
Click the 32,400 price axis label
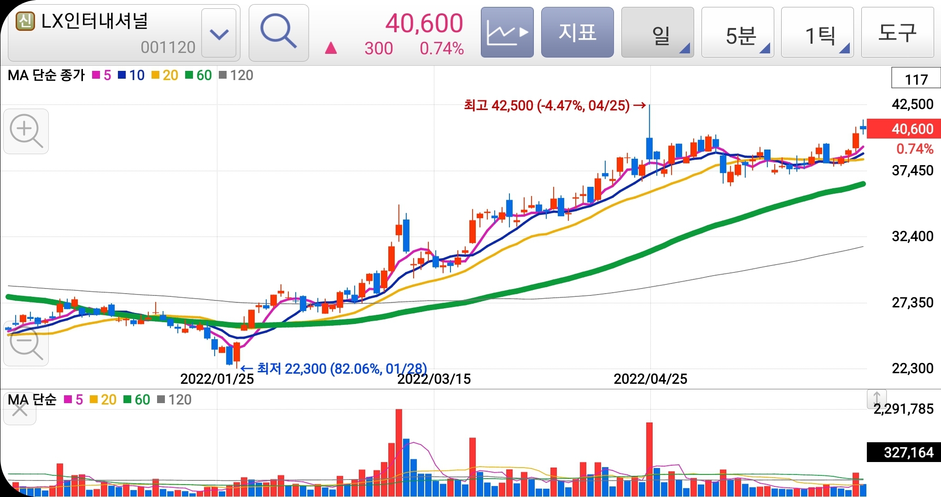912,237
